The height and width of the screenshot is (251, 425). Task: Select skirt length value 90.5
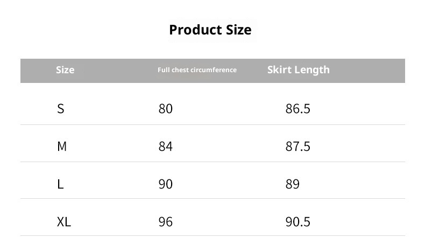(297, 222)
